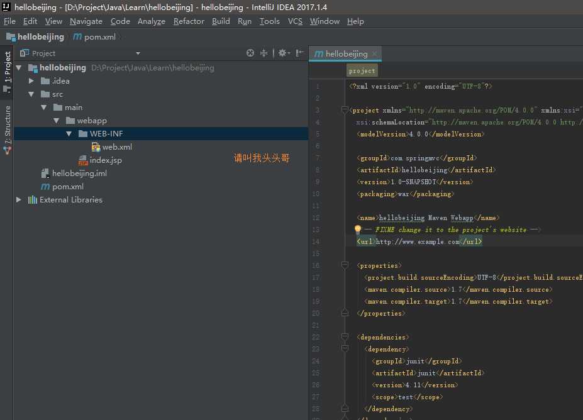Click the web.xml file icon
Image resolution: width=583 pixels, height=420 pixels.
[96, 147]
